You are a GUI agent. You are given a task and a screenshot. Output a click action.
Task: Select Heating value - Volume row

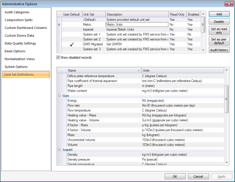pos(145,120)
